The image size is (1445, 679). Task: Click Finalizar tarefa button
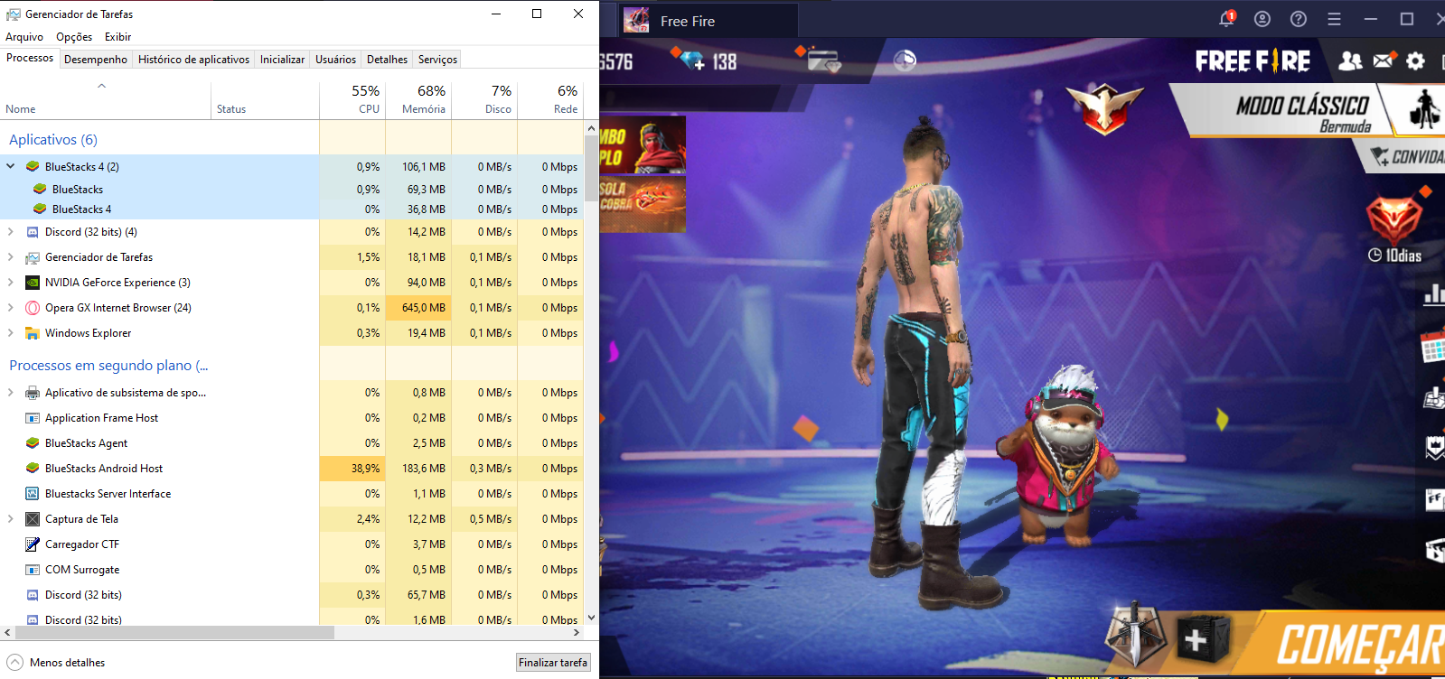pos(553,662)
